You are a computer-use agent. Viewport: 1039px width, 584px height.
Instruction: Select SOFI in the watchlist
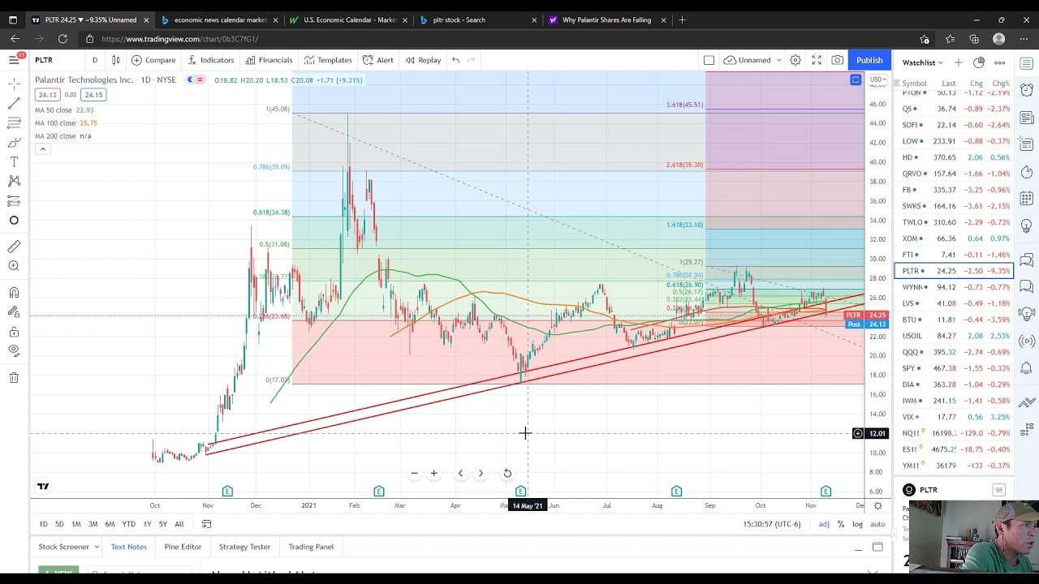tap(954, 125)
